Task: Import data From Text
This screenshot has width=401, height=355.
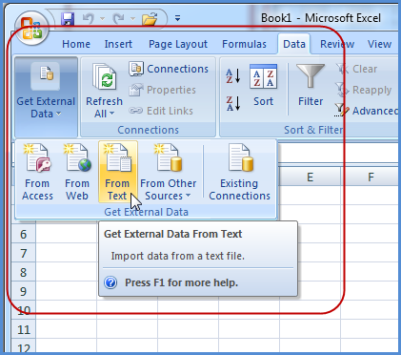Action: pos(117,172)
